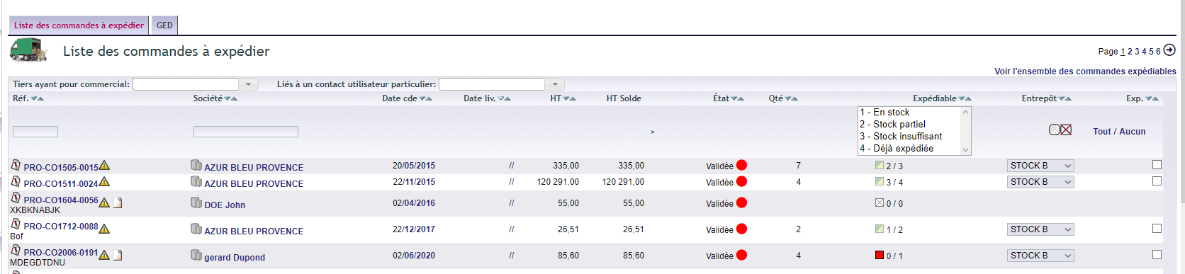Click the clear filters red X icon

tap(1066, 130)
